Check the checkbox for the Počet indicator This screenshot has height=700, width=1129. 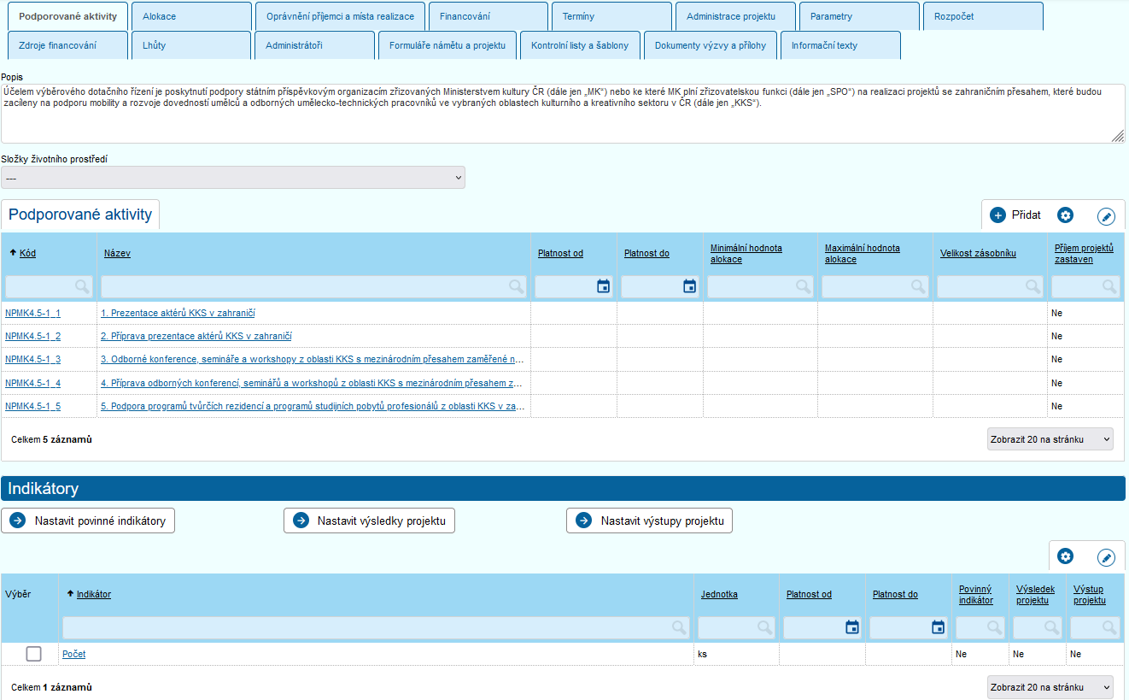pos(33,654)
